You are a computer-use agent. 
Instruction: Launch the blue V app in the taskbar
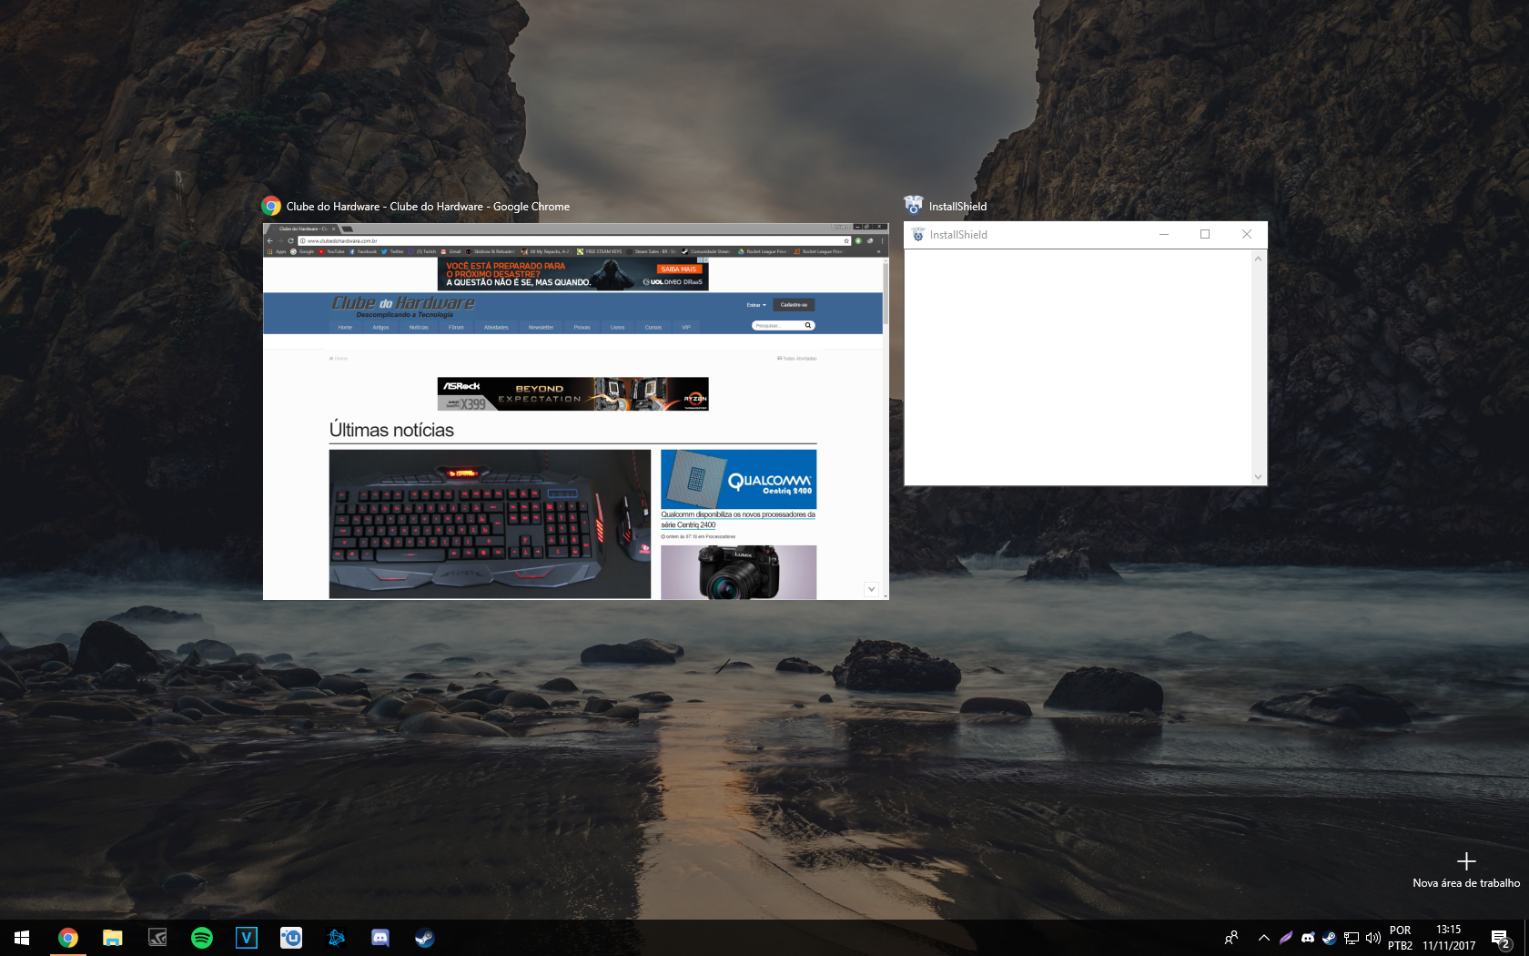[x=247, y=938]
